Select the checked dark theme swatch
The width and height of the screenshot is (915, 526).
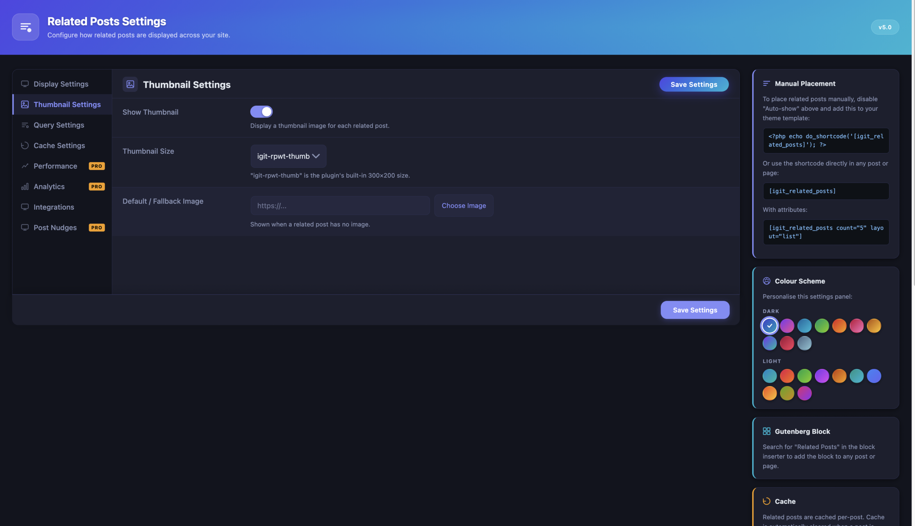[x=769, y=326]
